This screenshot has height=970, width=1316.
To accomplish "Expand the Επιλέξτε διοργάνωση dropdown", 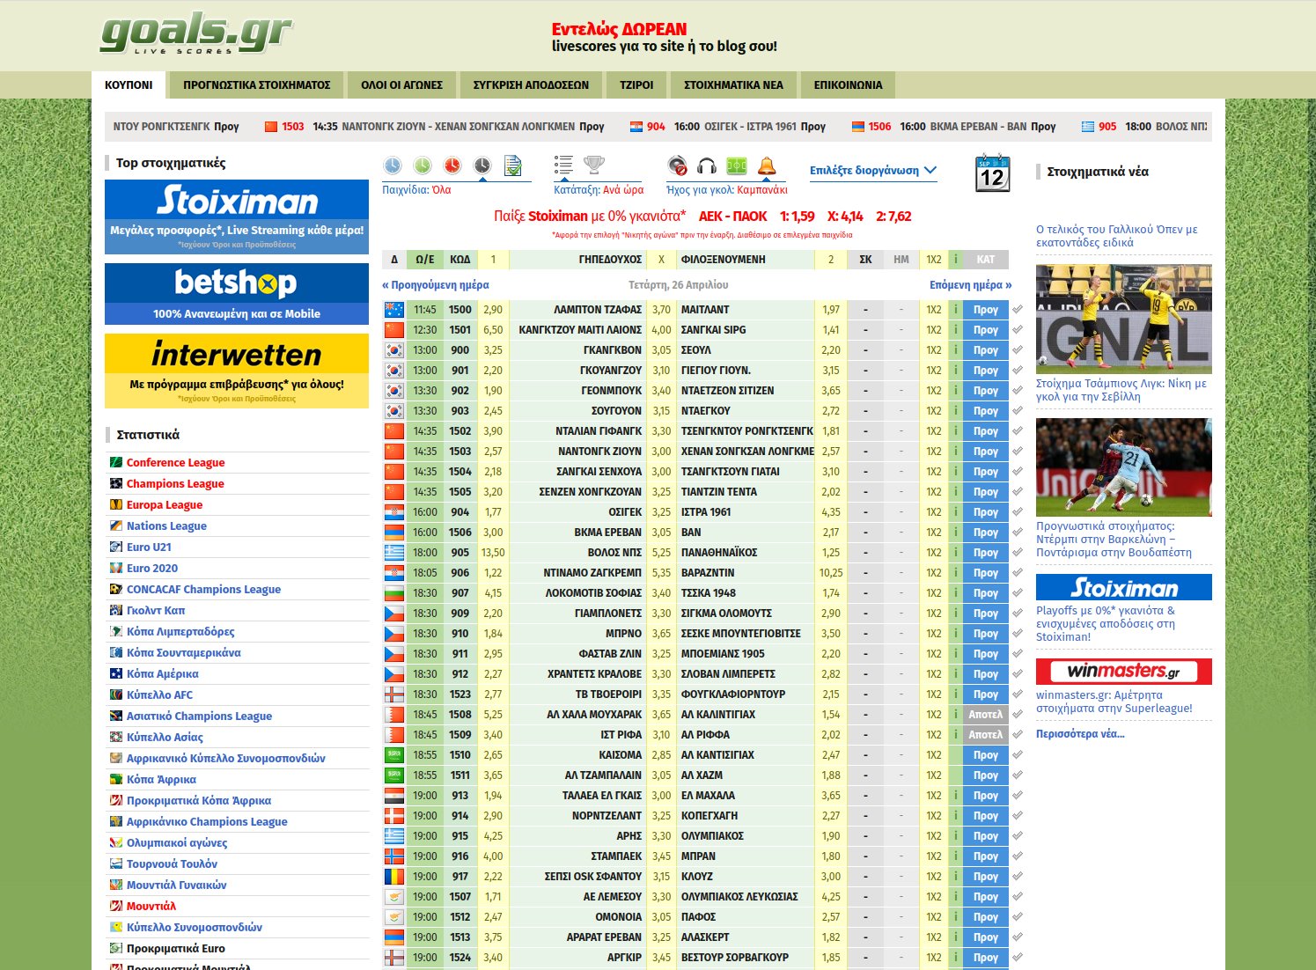I will [873, 171].
